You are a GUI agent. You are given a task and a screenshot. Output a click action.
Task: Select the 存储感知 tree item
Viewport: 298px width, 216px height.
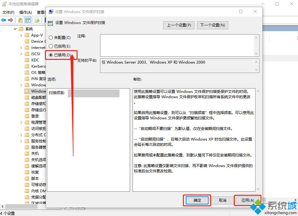38,104
